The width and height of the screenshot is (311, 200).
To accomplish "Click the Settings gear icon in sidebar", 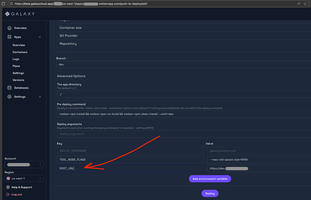I will 9,97.
